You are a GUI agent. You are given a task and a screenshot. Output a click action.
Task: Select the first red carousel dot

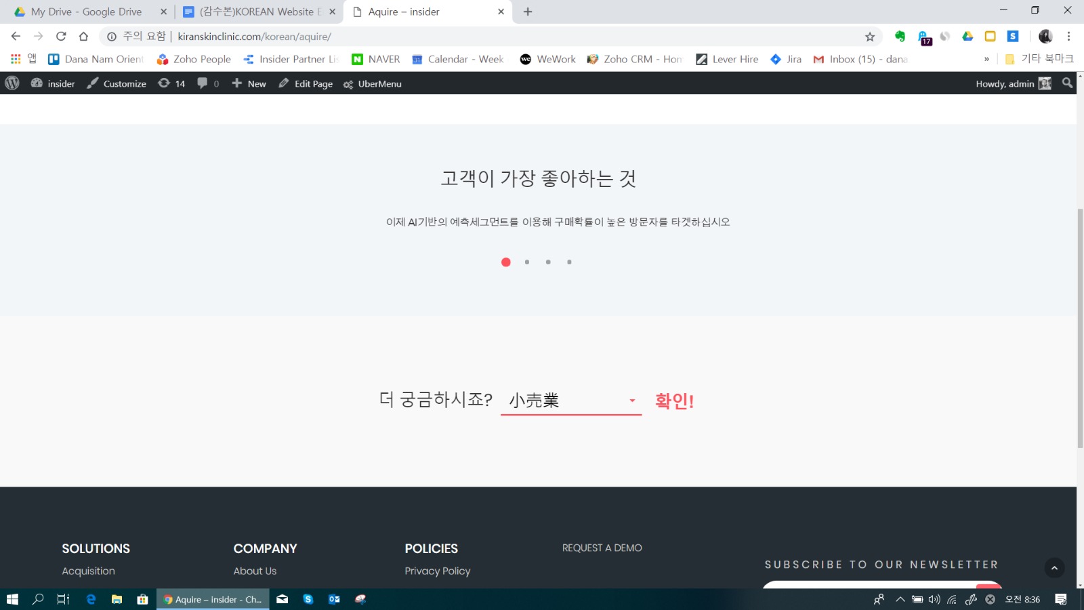[505, 262]
